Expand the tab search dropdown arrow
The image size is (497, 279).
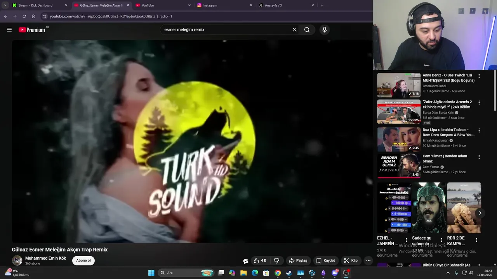coord(5,5)
